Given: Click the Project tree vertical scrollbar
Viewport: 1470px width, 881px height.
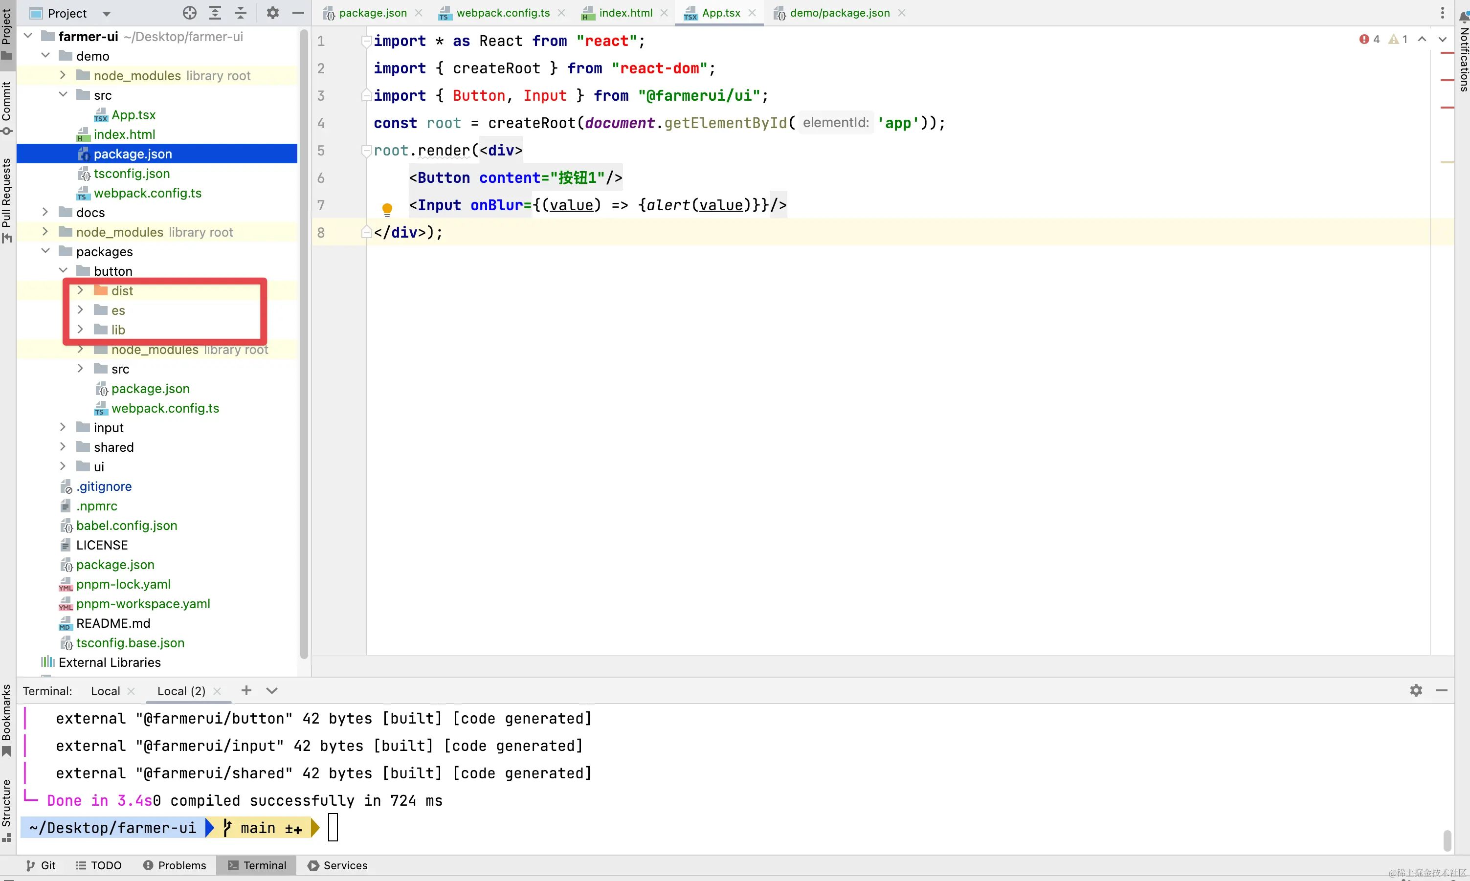Looking at the screenshot, I should point(304,344).
